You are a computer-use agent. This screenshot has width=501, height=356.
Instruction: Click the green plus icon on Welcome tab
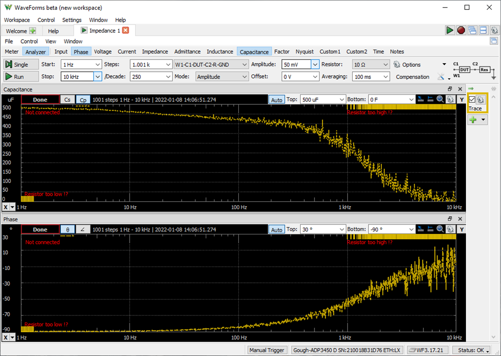(x=33, y=31)
